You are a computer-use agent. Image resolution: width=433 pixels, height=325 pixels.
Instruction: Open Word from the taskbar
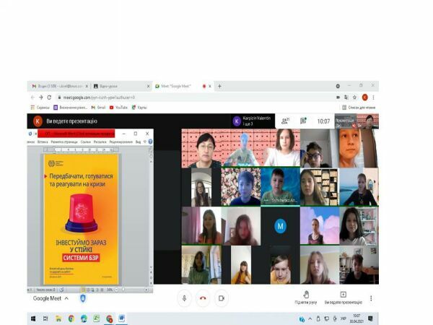click(x=121, y=318)
